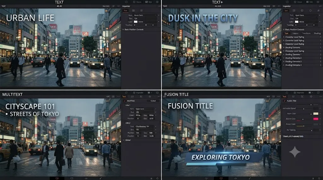Open the third inspector tab icon in TEXT panel
Screen dimensions: 323x180
pyautogui.click(x=141, y=10)
